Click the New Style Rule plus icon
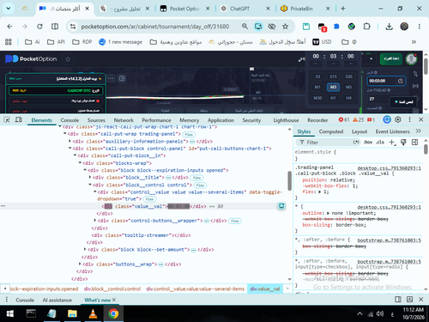This screenshot has height=322, width=429. point(392,143)
